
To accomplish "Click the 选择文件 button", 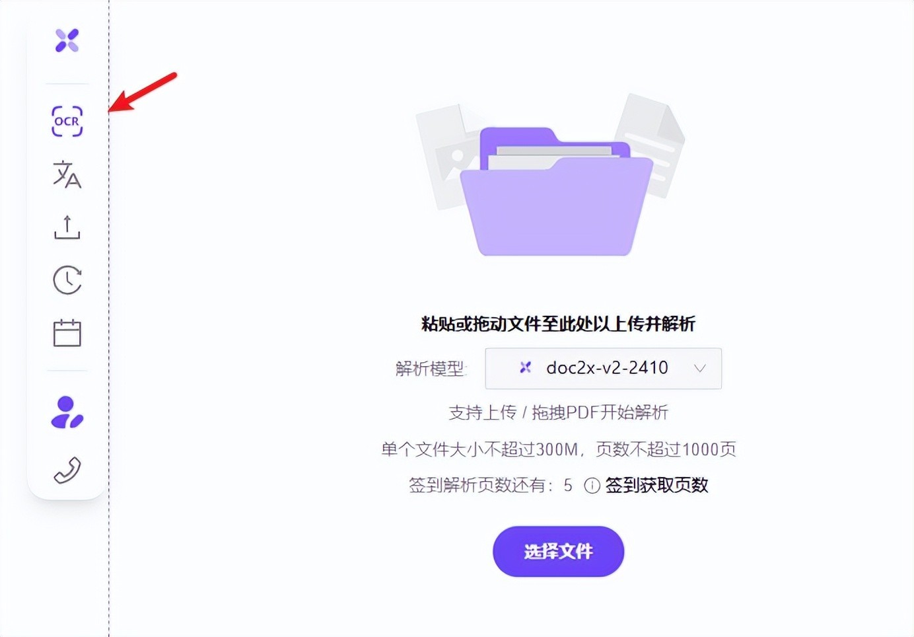I will pyautogui.click(x=558, y=551).
